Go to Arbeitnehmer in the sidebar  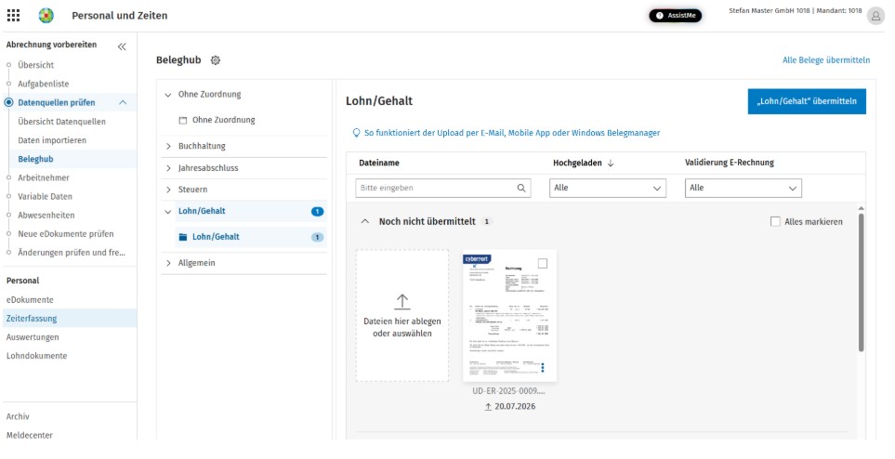pyautogui.click(x=44, y=177)
